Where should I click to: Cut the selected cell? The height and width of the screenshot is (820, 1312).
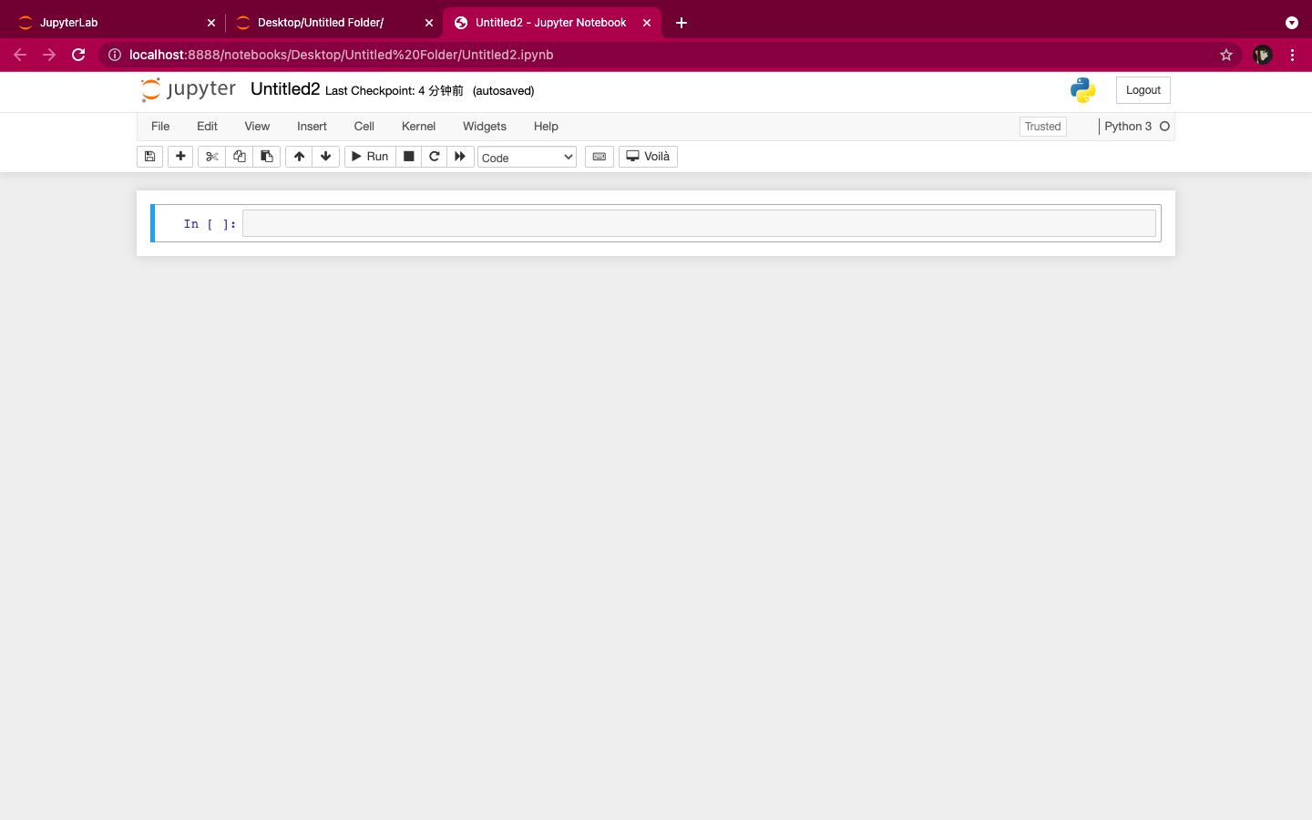click(x=210, y=156)
